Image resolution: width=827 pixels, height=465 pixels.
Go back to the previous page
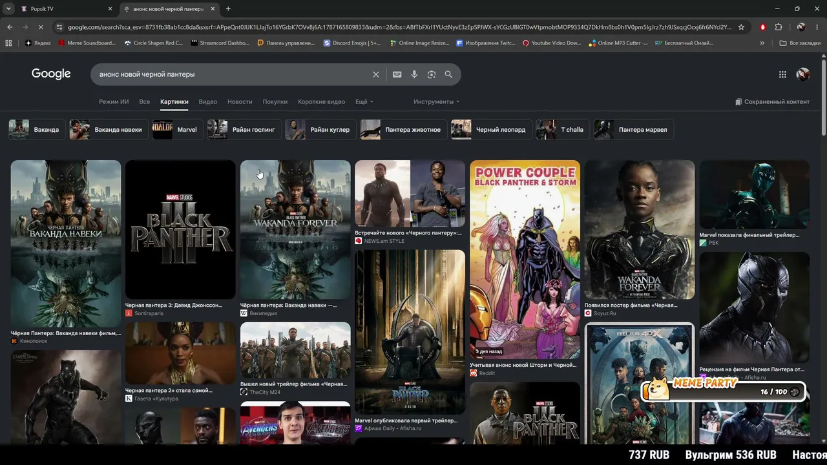10,27
